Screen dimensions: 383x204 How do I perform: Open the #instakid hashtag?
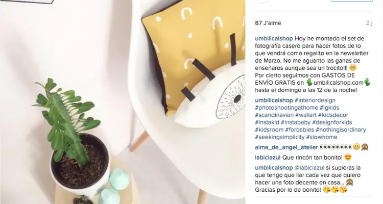[267, 122]
